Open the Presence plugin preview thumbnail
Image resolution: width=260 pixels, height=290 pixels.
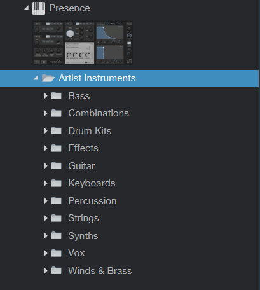[83, 43]
